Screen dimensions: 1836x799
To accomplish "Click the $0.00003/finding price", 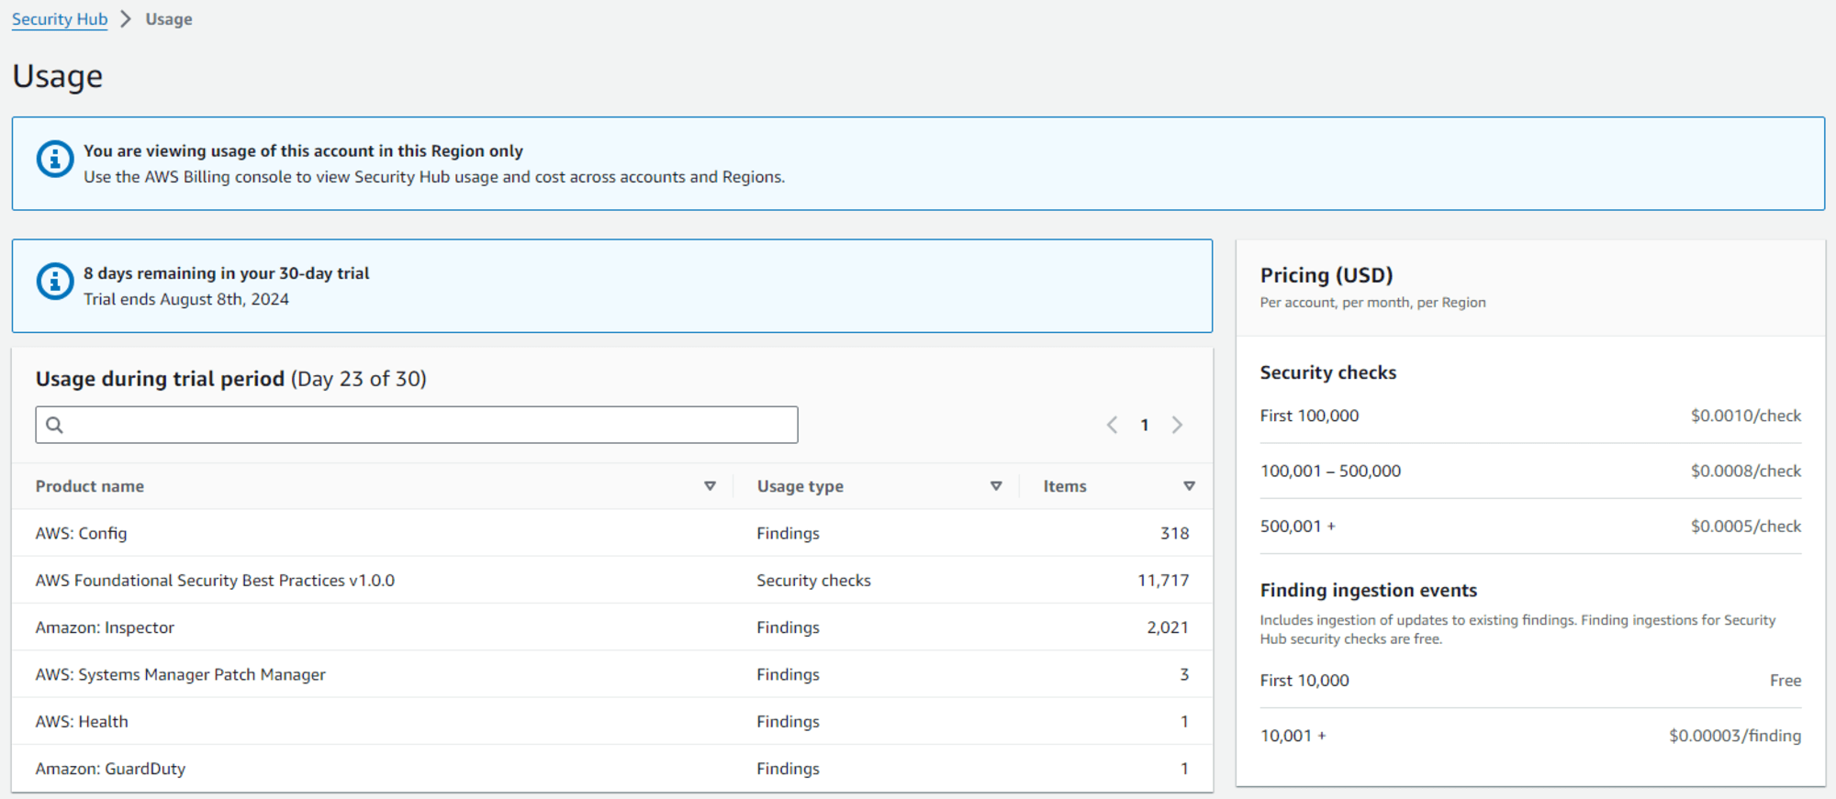I will (1735, 736).
